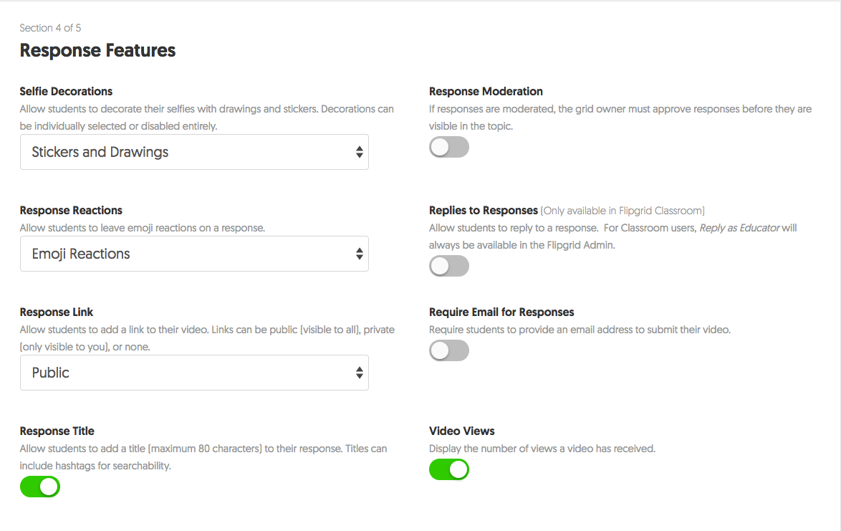Select the Stickers and Drawings value text
841x531 pixels.
tap(100, 152)
